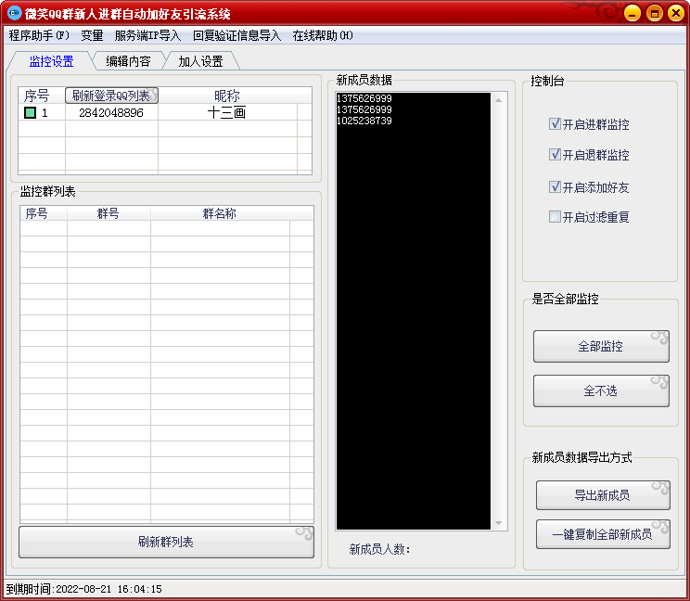Open 在线帮助(H) menu
690x601 pixels.
323,35
